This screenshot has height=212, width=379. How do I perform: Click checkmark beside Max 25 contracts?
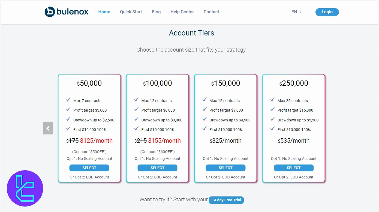tap(273, 100)
